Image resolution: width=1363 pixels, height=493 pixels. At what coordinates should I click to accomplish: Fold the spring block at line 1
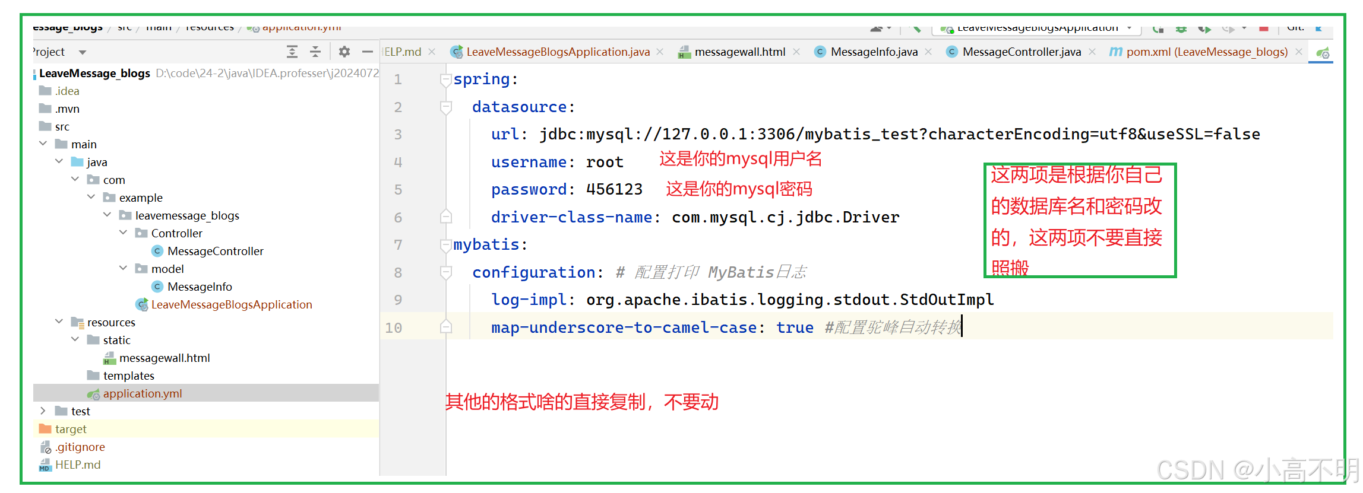[x=446, y=79]
